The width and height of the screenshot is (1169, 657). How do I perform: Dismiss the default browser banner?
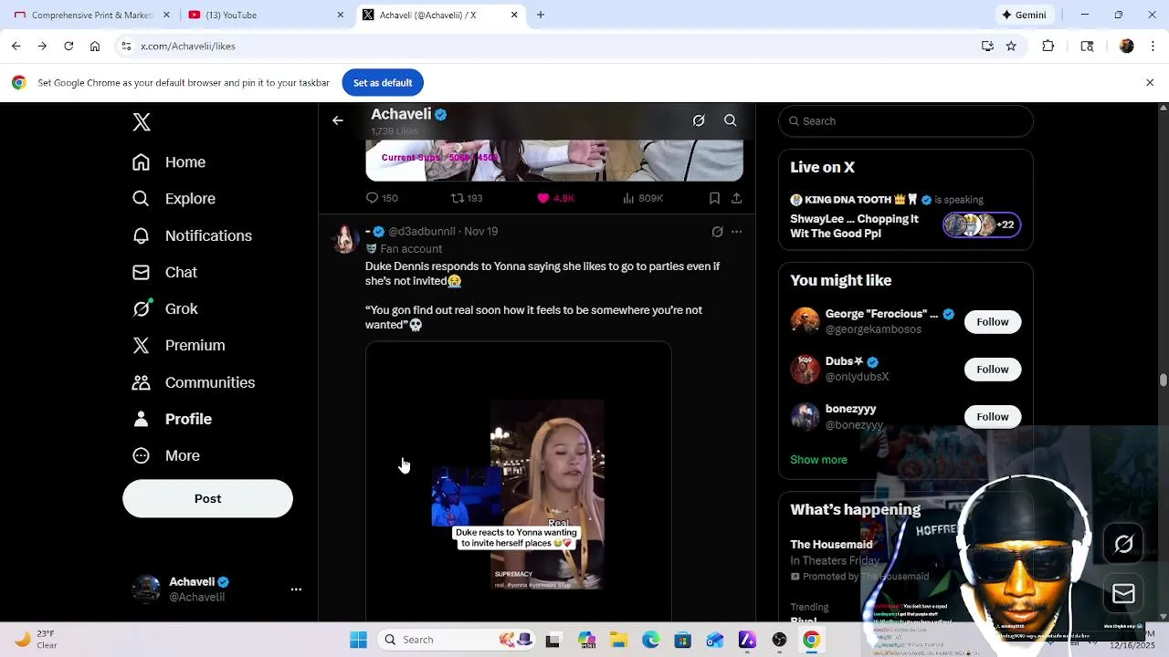1150,83
